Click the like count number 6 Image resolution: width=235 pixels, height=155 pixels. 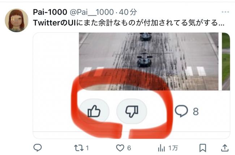(129, 148)
